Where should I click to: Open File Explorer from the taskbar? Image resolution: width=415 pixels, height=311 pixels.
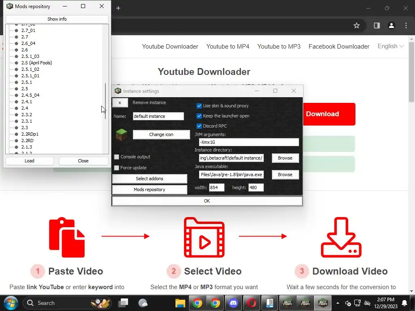[180, 303]
